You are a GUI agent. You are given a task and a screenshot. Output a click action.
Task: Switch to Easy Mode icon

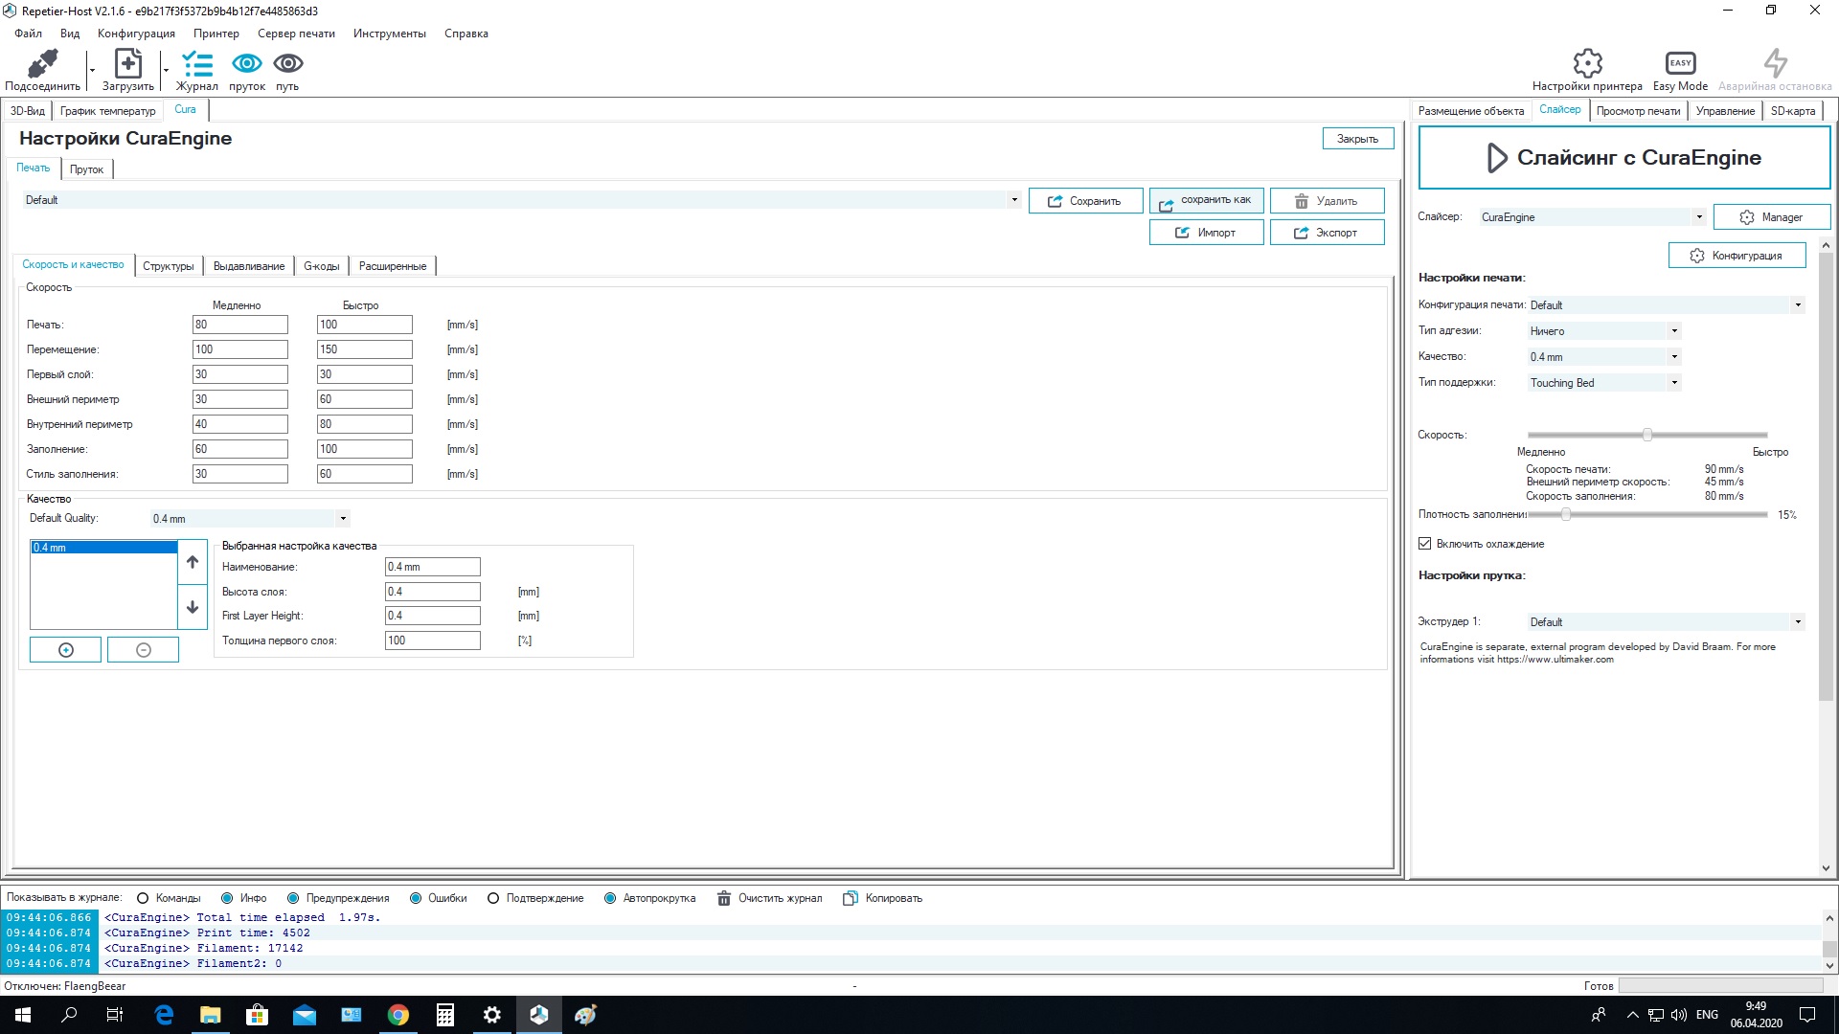(x=1680, y=63)
